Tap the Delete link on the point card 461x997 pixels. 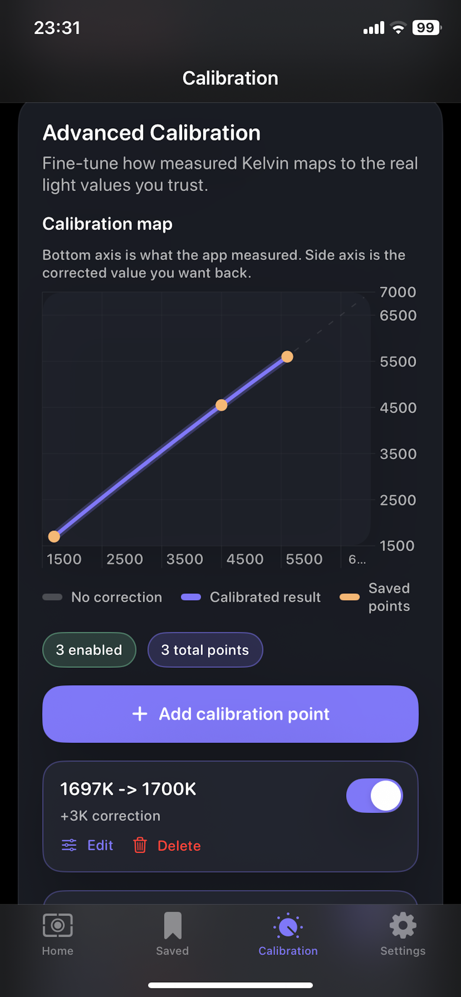(x=179, y=845)
